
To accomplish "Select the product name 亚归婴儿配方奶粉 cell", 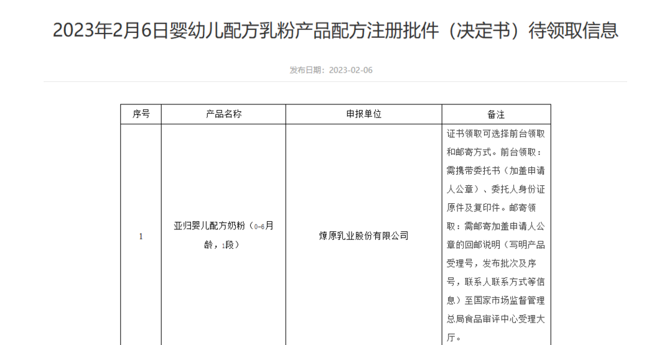I will pyautogui.click(x=224, y=236).
